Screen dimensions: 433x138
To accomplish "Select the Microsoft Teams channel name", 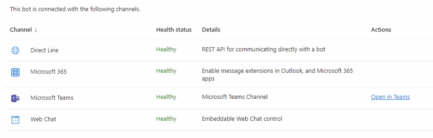I will pos(52,98).
